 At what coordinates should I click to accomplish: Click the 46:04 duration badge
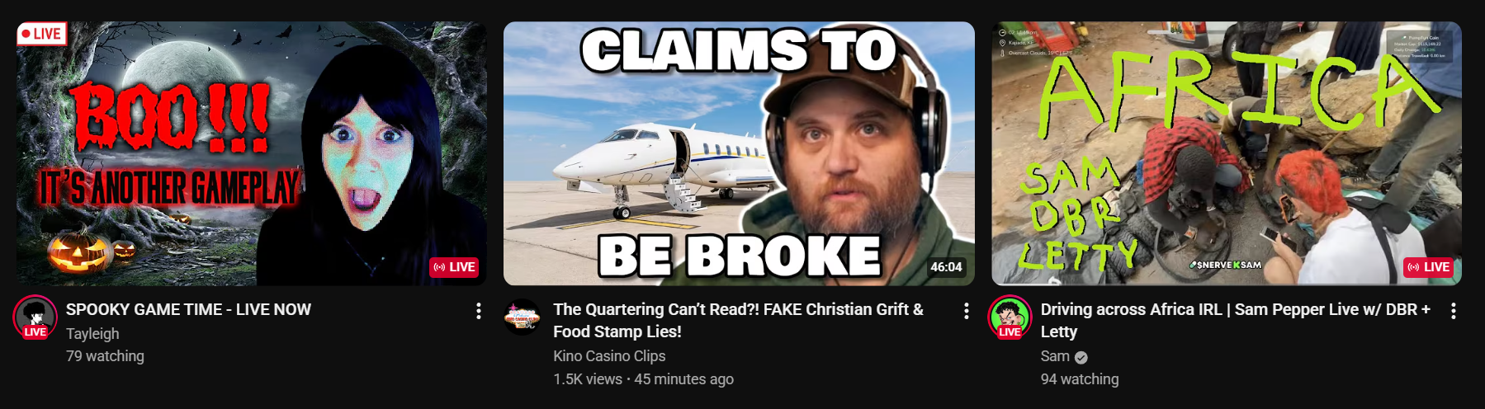tap(946, 267)
